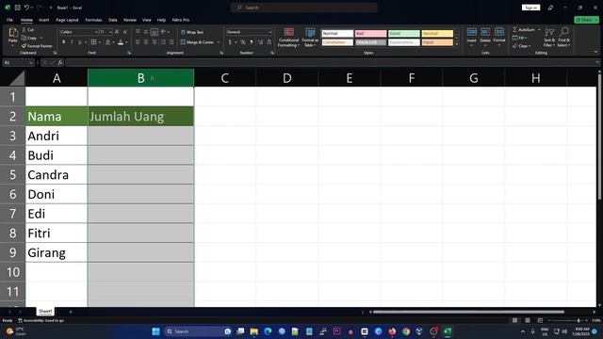Viewport: 603px width, 339px height.
Task: Open the fill color dropdown arrow
Action: pos(113,41)
